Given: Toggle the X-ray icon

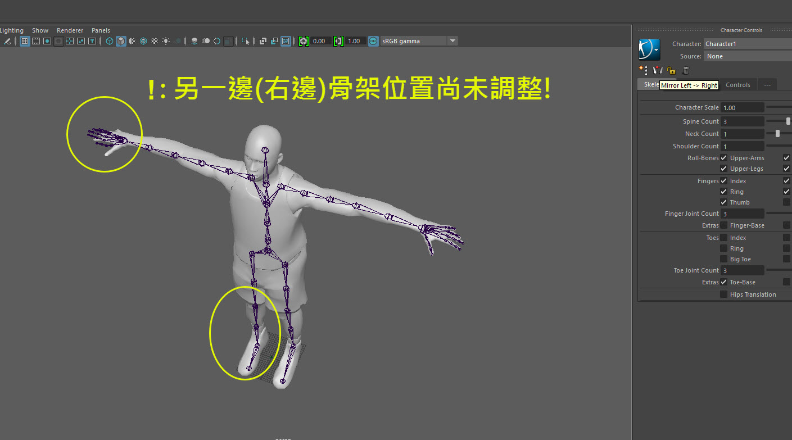Looking at the screenshot, I should (263, 41).
